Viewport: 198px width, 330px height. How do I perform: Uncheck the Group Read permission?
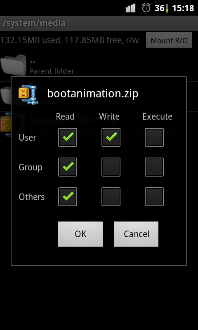(x=68, y=167)
